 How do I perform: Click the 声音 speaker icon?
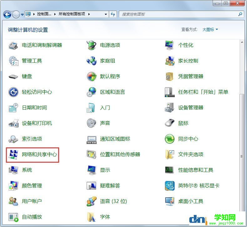pyautogui.click(x=91, y=123)
